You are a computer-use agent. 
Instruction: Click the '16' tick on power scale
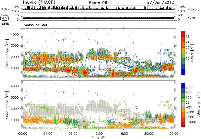point(187,53)
